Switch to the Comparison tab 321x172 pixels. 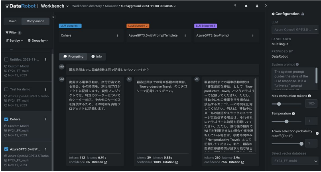click(x=35, y=21)
